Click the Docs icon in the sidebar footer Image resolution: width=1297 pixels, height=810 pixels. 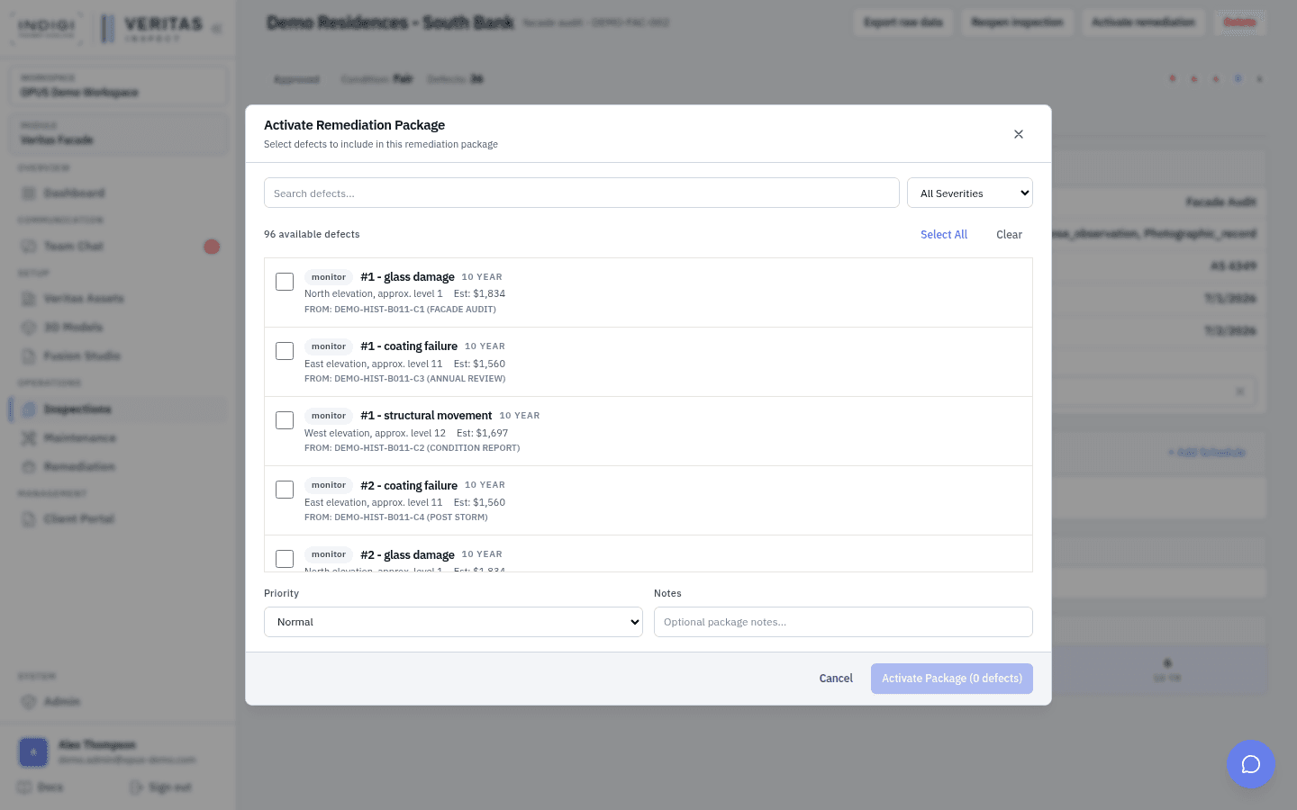[25, 787]
